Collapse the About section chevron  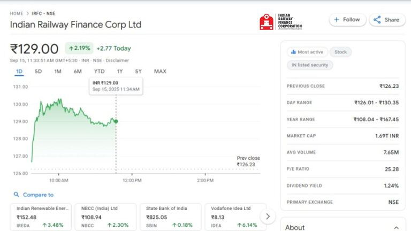pyautogui.click(x=395, y=227)
